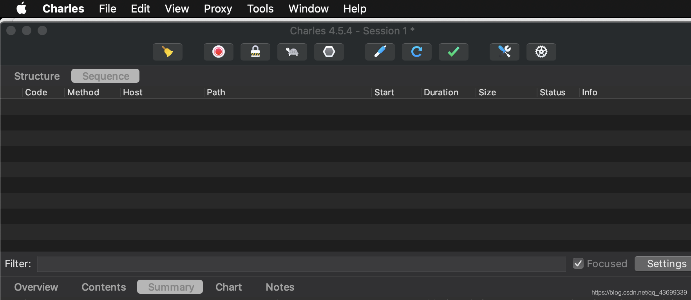Switch to the Structure view tab
This screenshot has width=691, height=300.
pyautogui.click(x=37, y=76)
